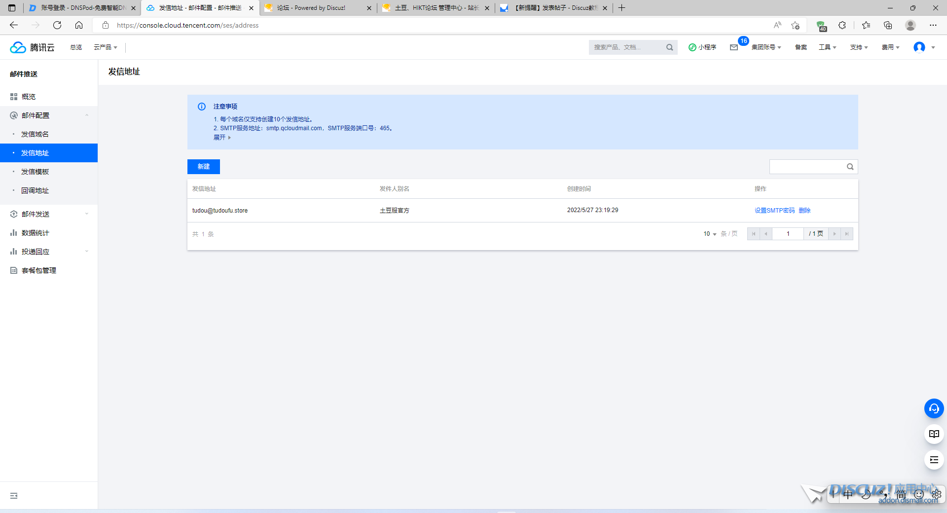
Task: Open the browser collections icon
Action: point(888,25)
